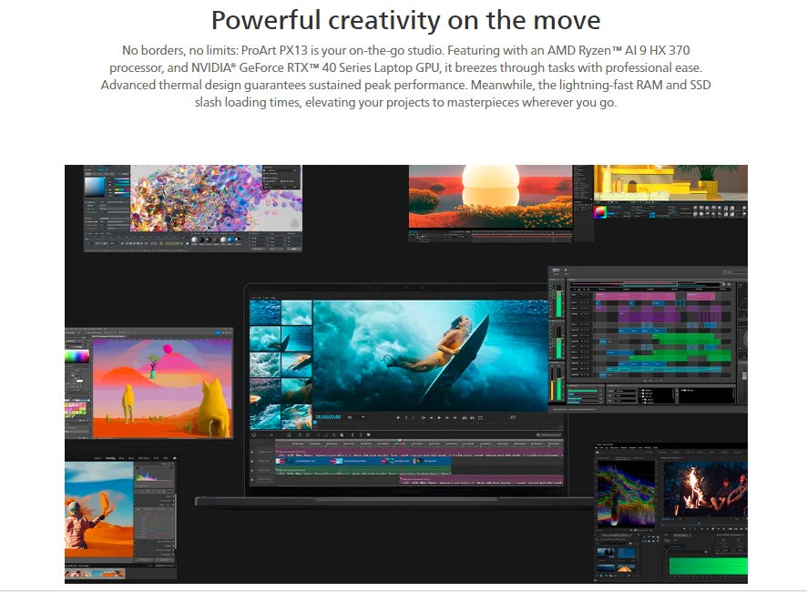The image size is (807, 592).
Task: Click the yellow room 3D render preview
Action: [670, 183]
